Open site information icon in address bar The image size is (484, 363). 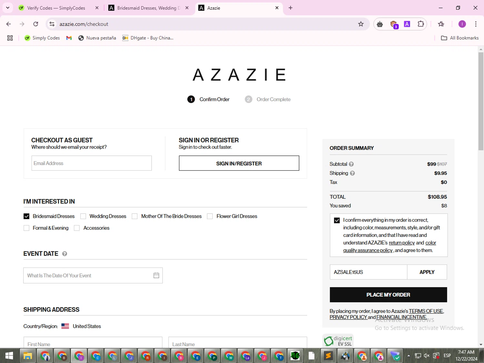pyautogui.click(x=52, y=24)
